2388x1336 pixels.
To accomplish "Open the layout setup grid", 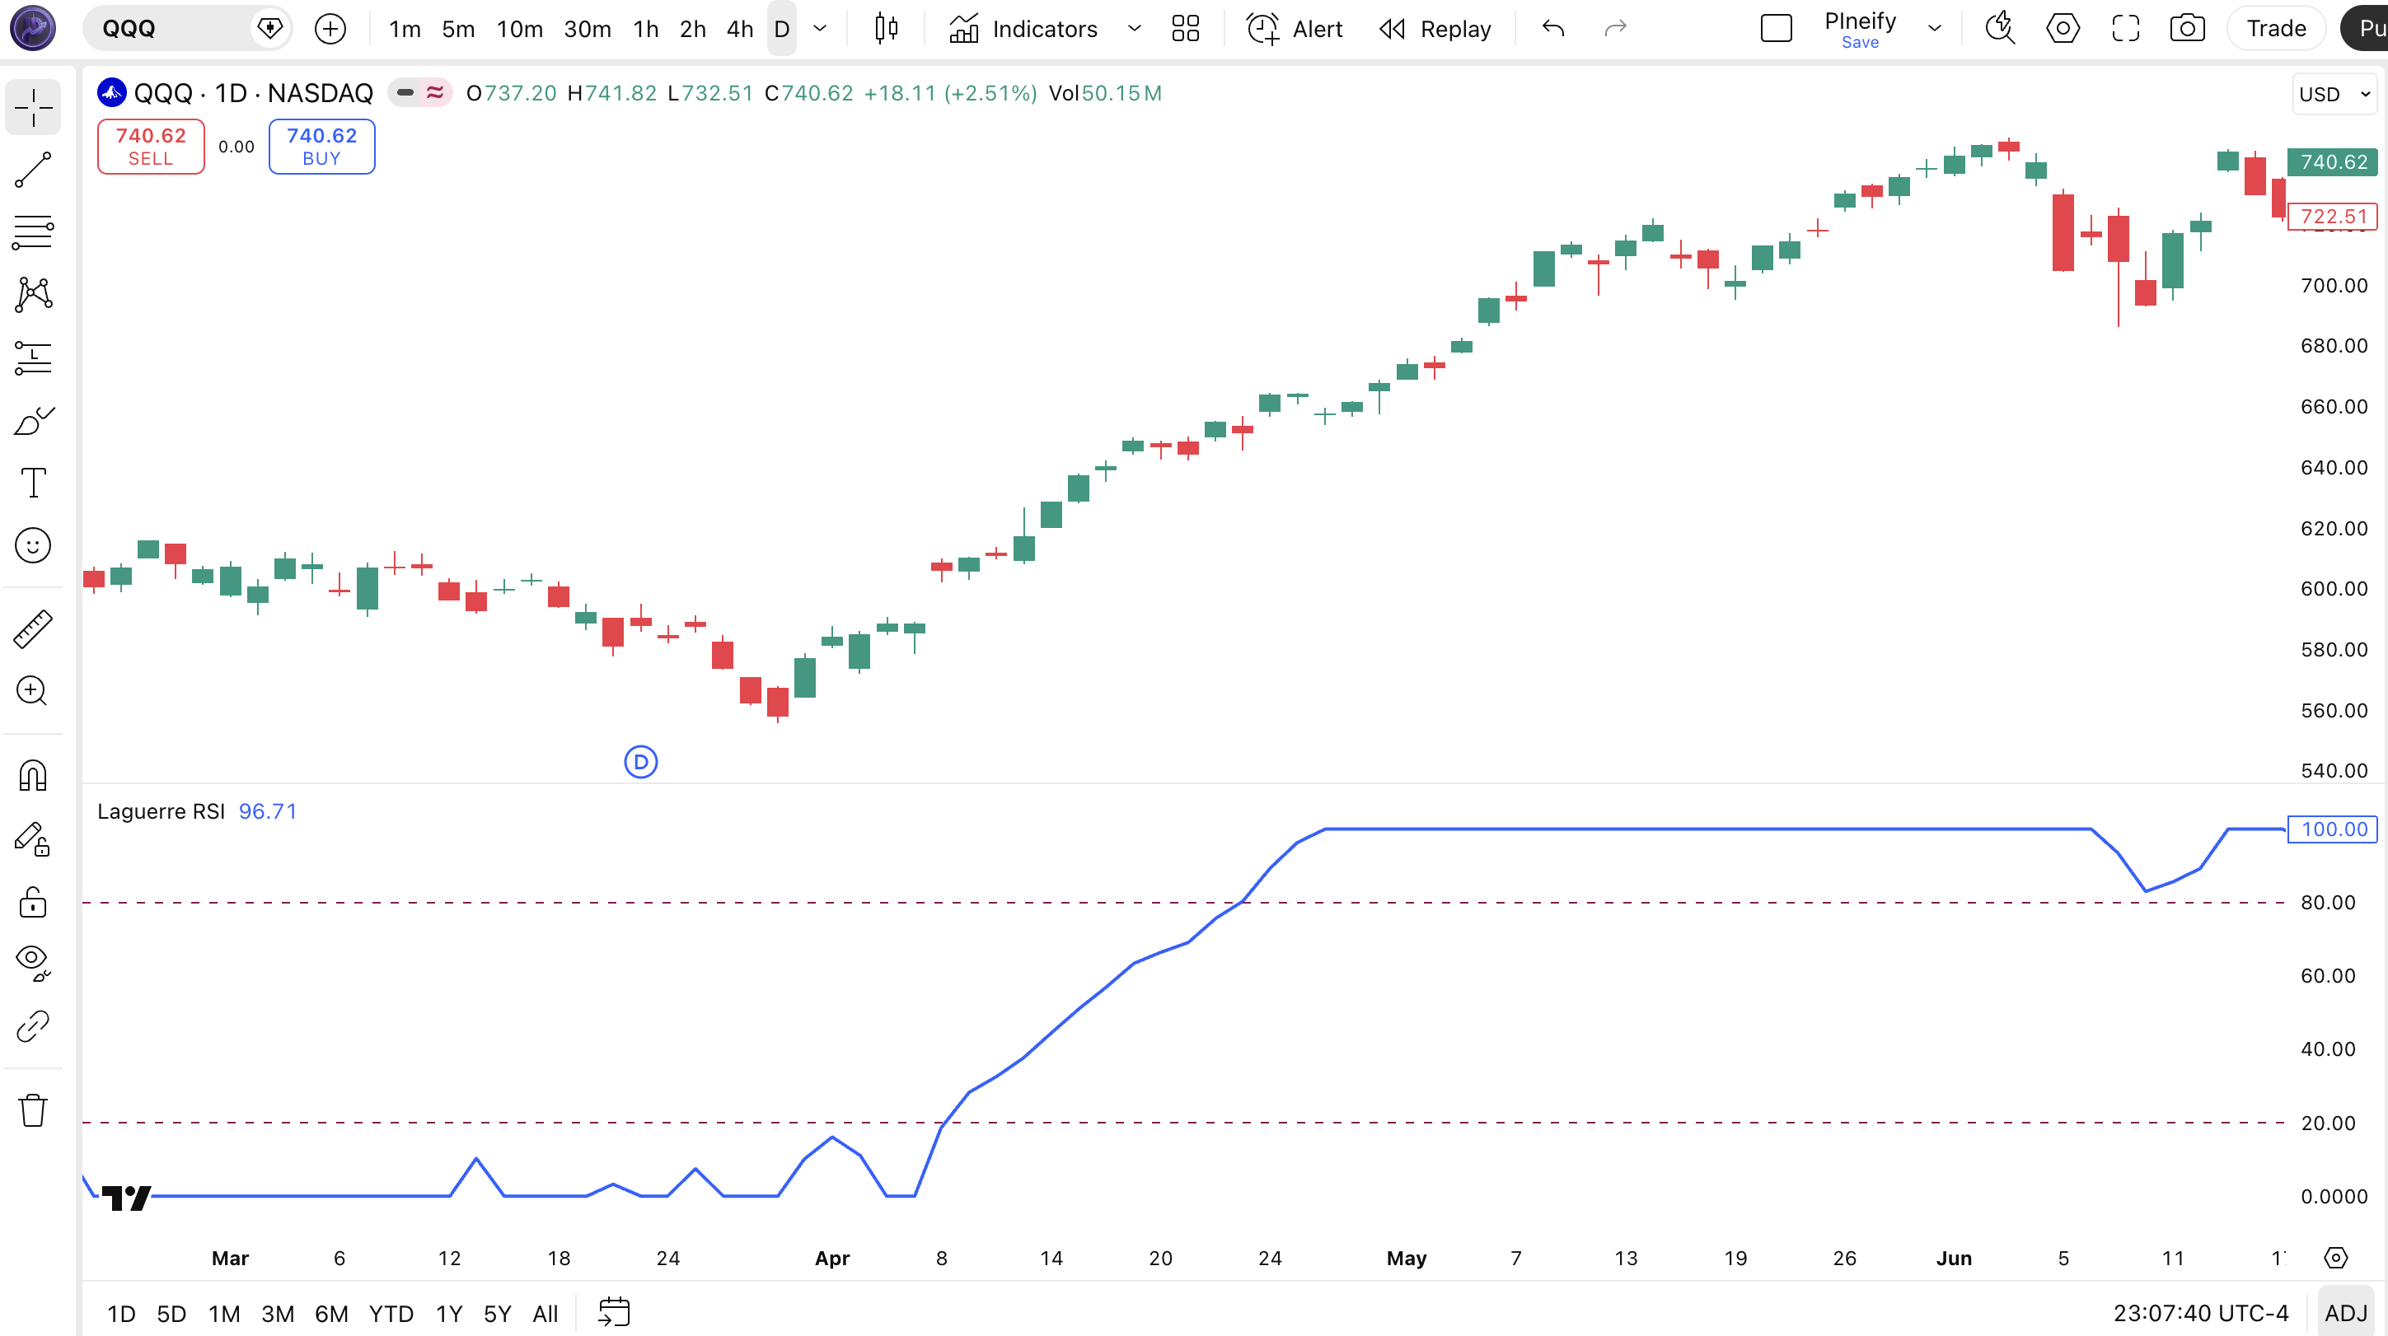I will (1186, 29).
